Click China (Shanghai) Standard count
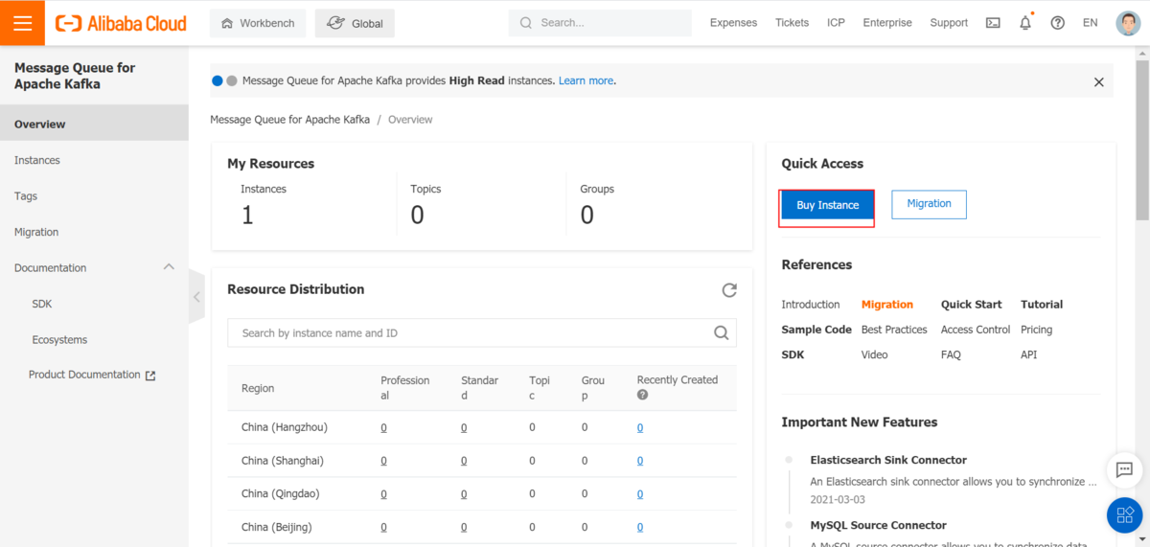Screen dimensions: 1150x547 (x=464, y=461)
